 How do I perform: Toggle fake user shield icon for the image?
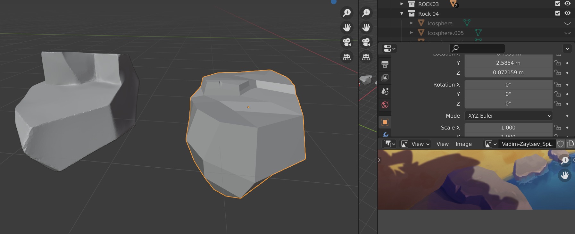[x=561, y=144]
